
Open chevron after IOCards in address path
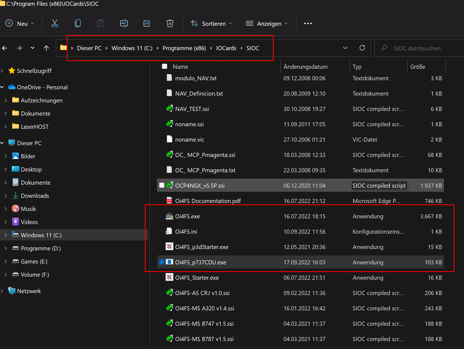click(242, 48)
